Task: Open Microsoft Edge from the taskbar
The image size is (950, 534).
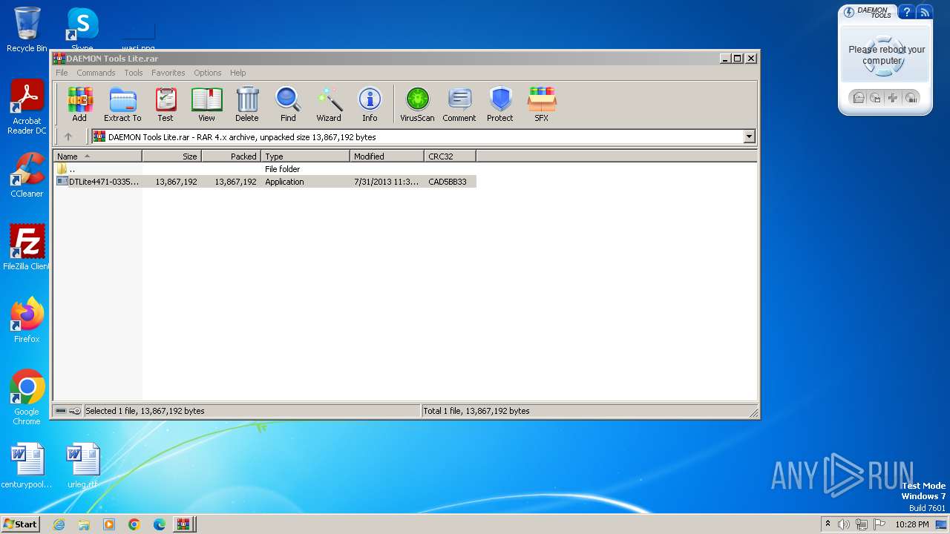Action: [x=160, y=524]
